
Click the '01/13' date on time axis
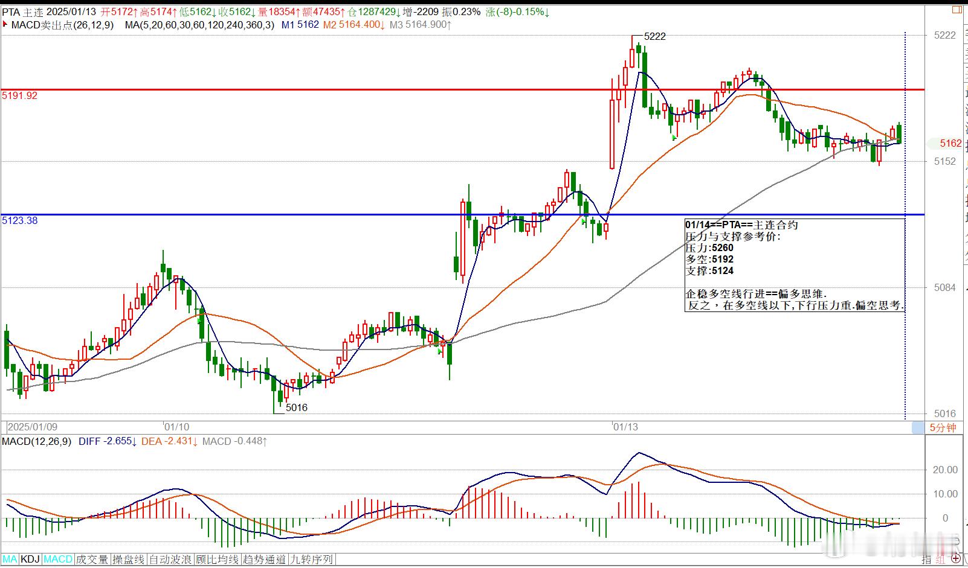click(625, 427)
